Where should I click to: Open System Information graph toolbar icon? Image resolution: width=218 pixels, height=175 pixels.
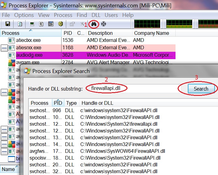(32, 24)
